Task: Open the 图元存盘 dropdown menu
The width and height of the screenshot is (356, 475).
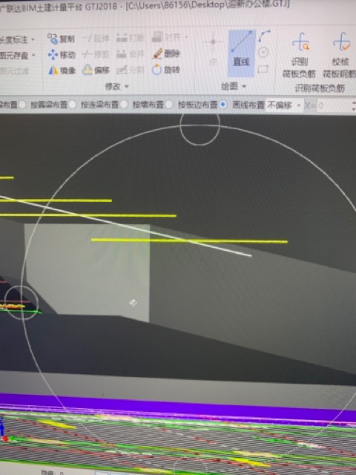Action: (17, 56)
